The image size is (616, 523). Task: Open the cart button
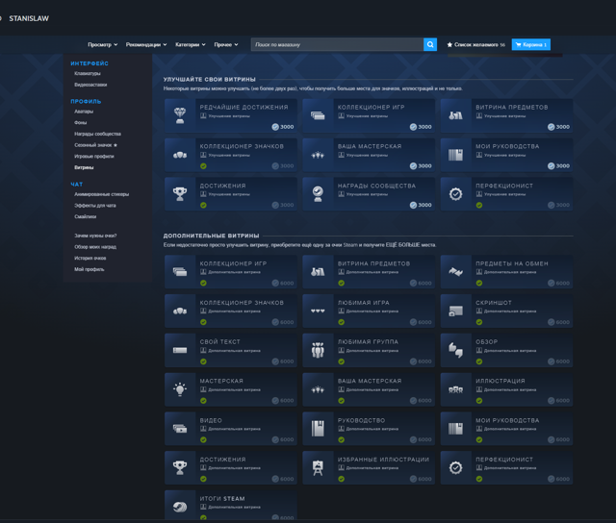530,44
